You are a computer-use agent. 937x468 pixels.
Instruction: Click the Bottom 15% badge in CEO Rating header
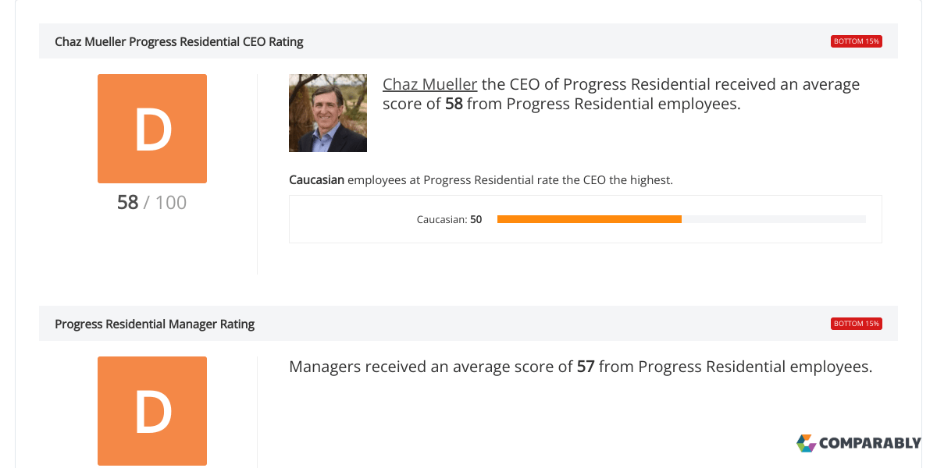click(x=857, y=41)
